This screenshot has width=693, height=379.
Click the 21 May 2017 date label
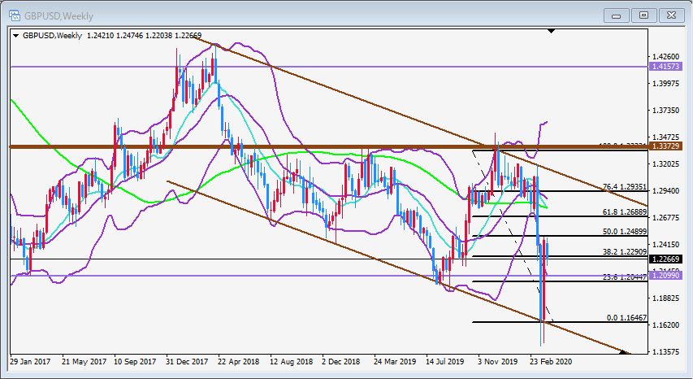84,361
